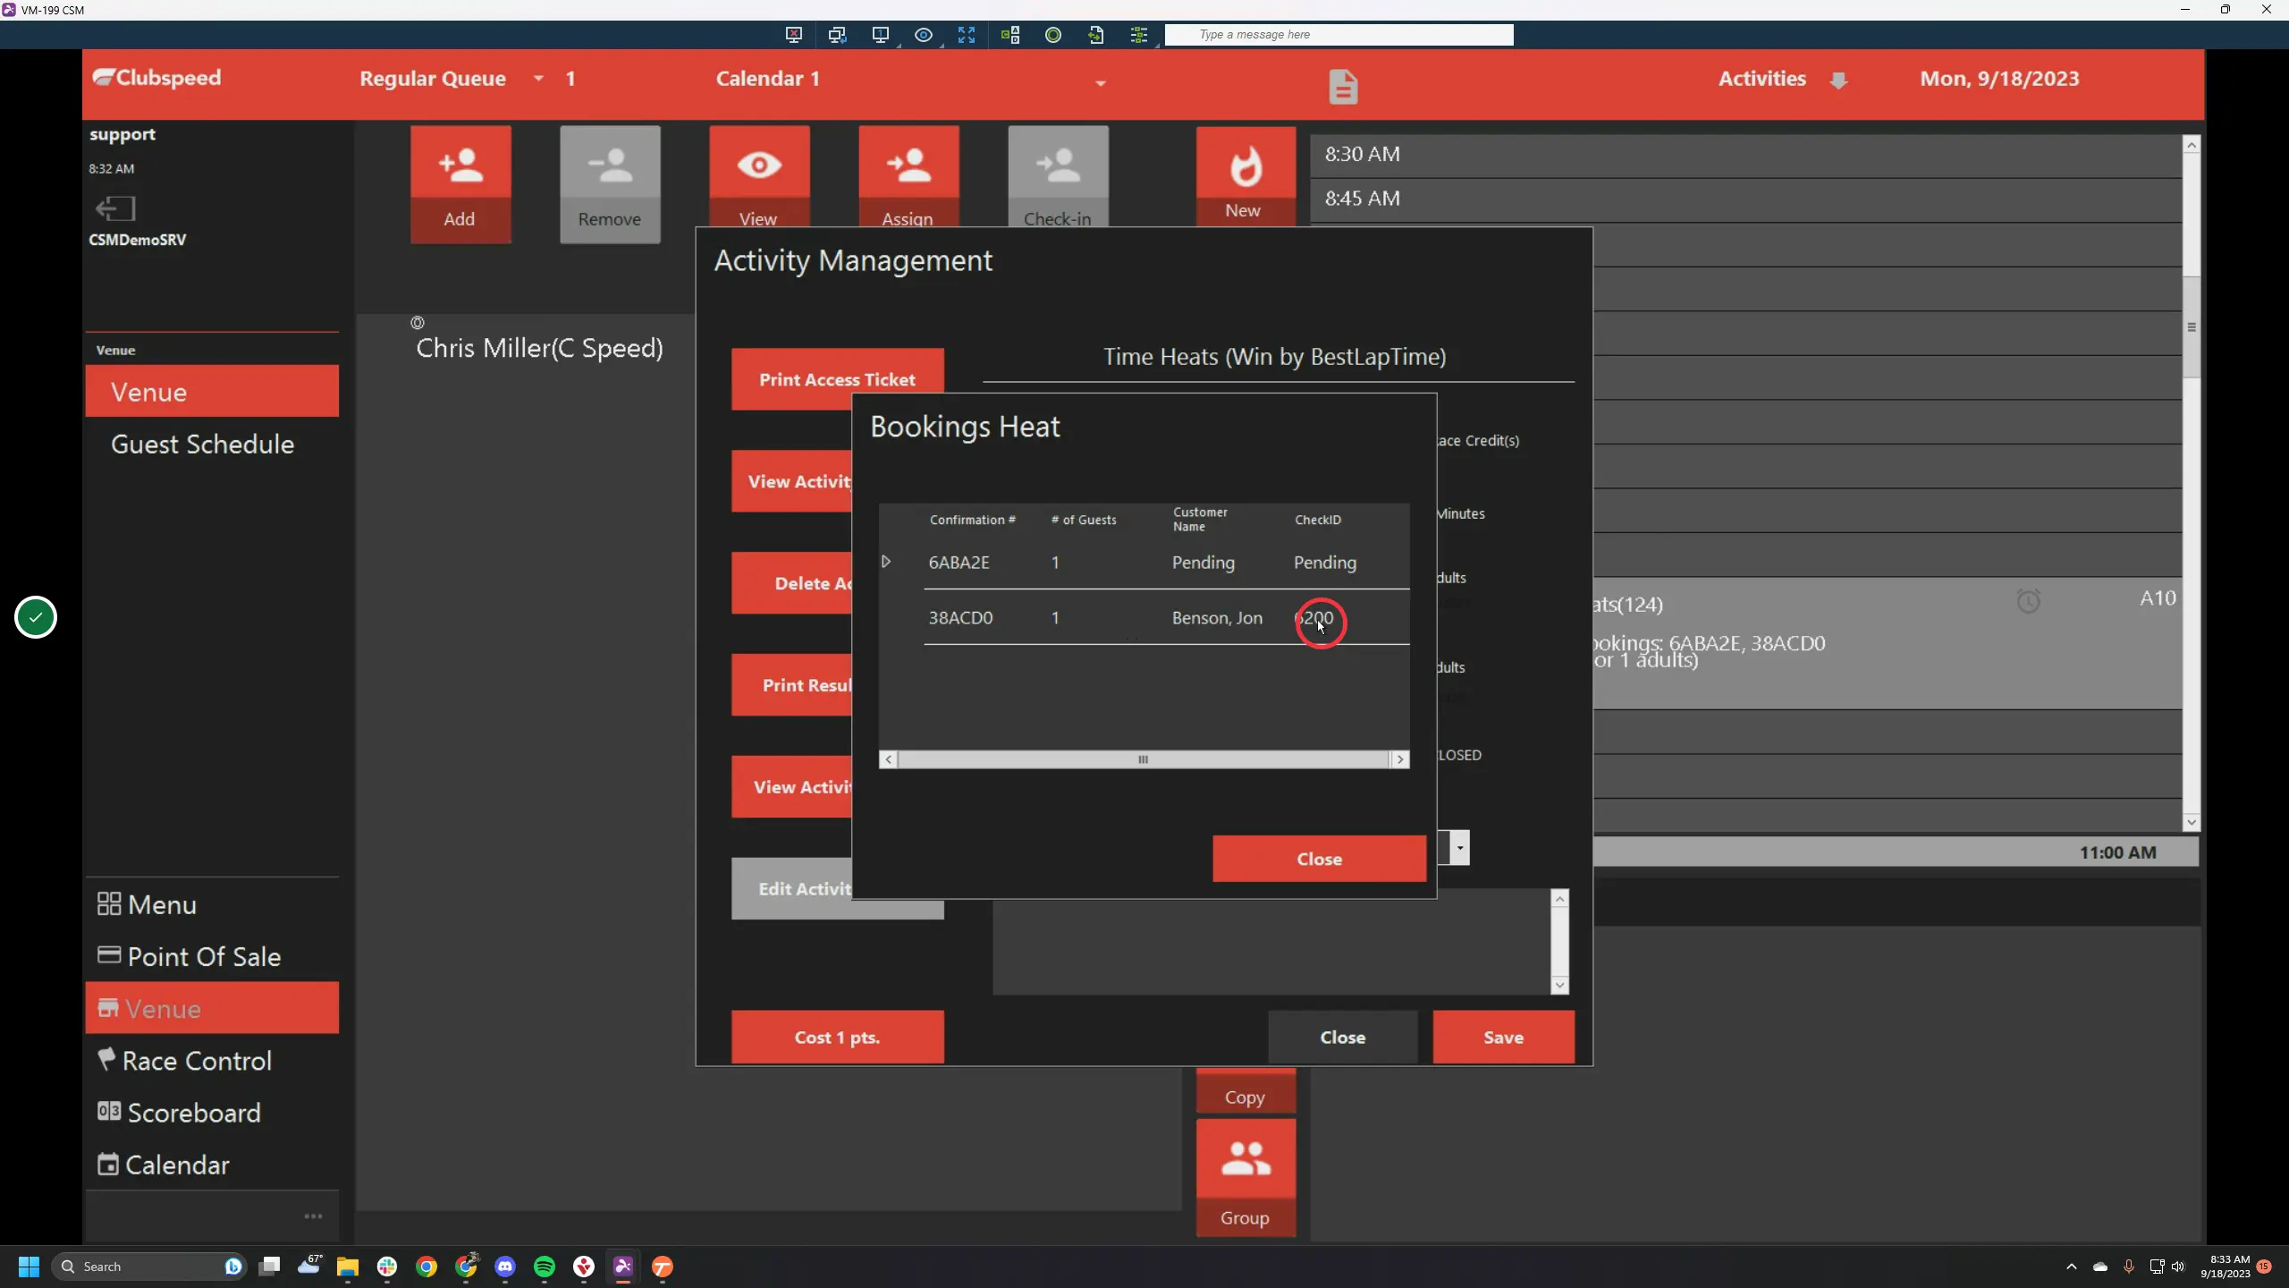Open Discord from the taskbar
Image resolution: width=2289 pixels, height=1288 pixels.
505,1266
